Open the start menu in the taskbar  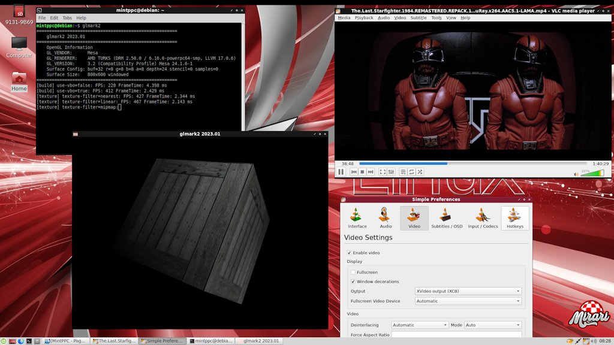point(4,341)
